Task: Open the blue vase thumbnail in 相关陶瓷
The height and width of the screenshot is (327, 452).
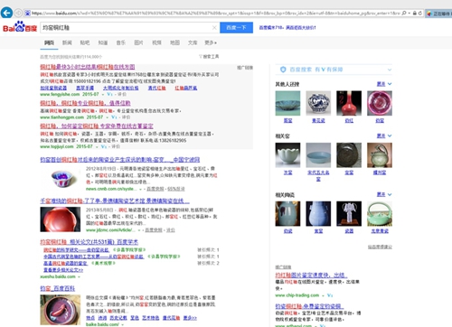Action: [318, 214]
